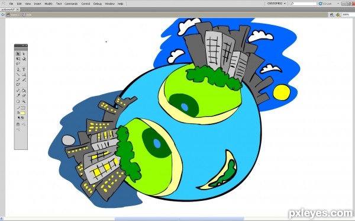Open the Edit Symbols dropdown icon

pos(338,14)
